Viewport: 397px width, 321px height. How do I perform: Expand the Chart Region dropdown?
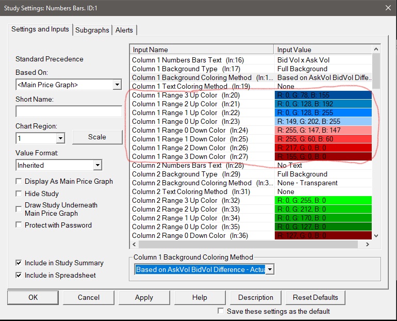[60, 138]
